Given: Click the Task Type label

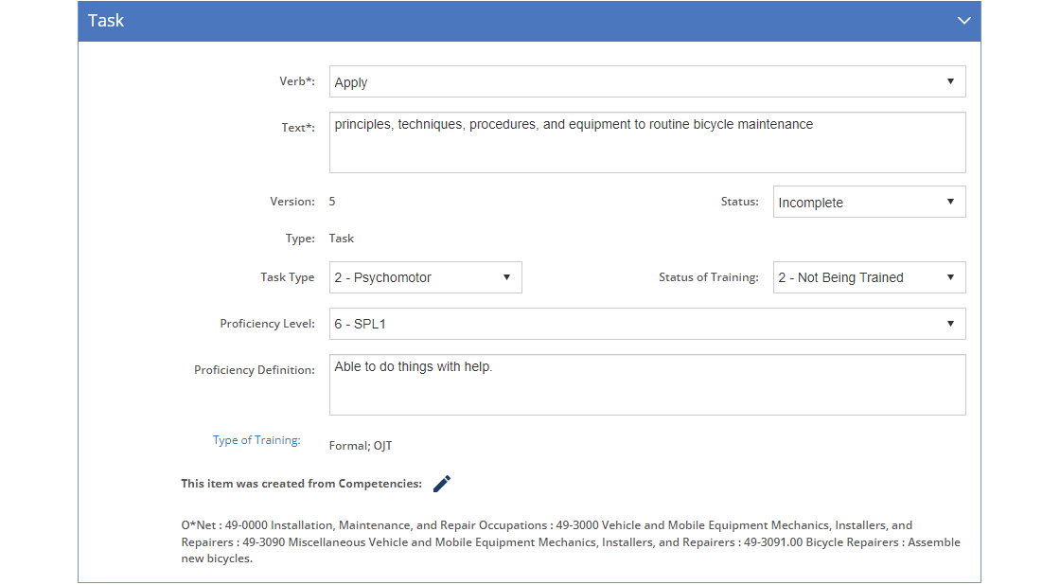Looking at the screenshot, I should 288,277.
